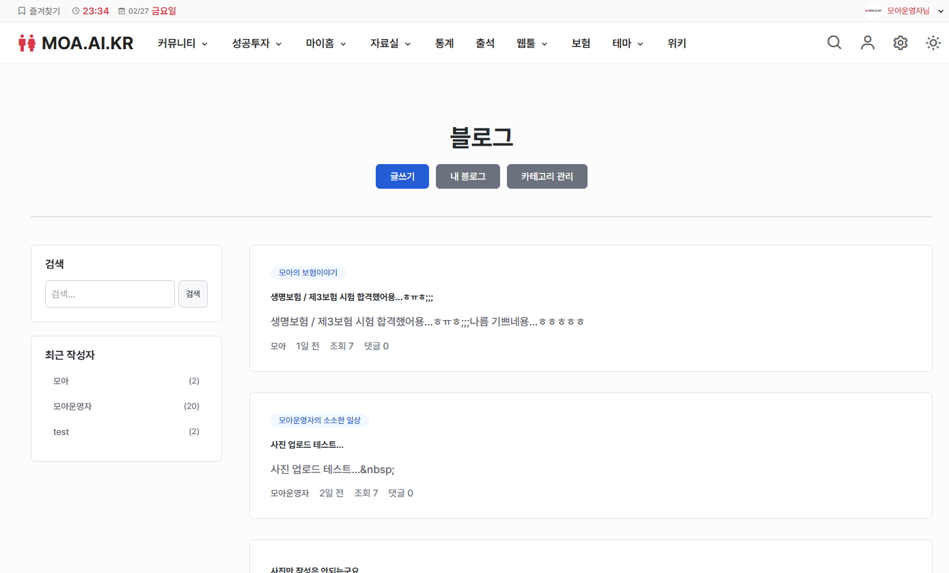The width and height of the screenshot is (949, 573).
Task: Expand the 웹툴 dropdown menu
Action: 532,43
